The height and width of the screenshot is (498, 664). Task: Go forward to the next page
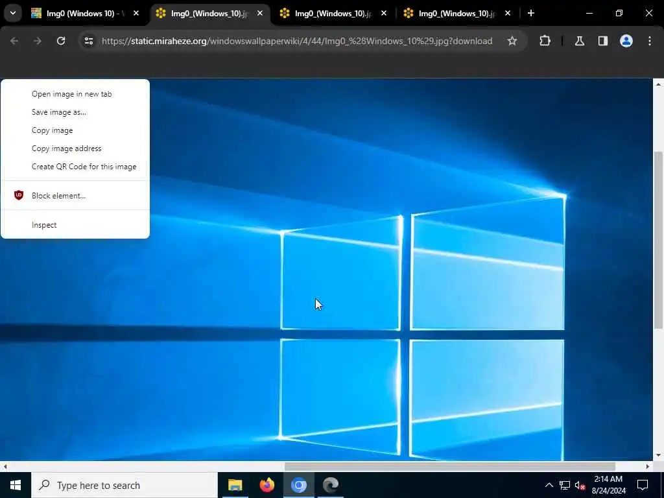tap(37, 41)
